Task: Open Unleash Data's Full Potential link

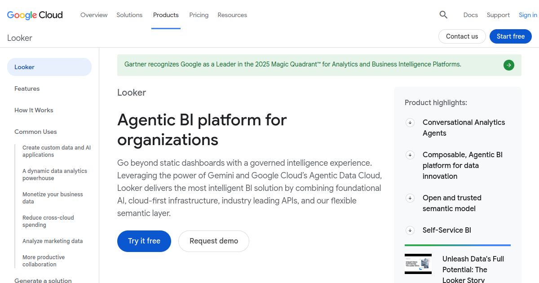Action: pos(473,269)
